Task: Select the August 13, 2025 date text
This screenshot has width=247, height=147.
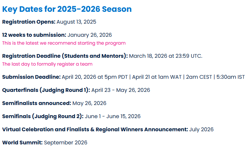Action: 76,22
